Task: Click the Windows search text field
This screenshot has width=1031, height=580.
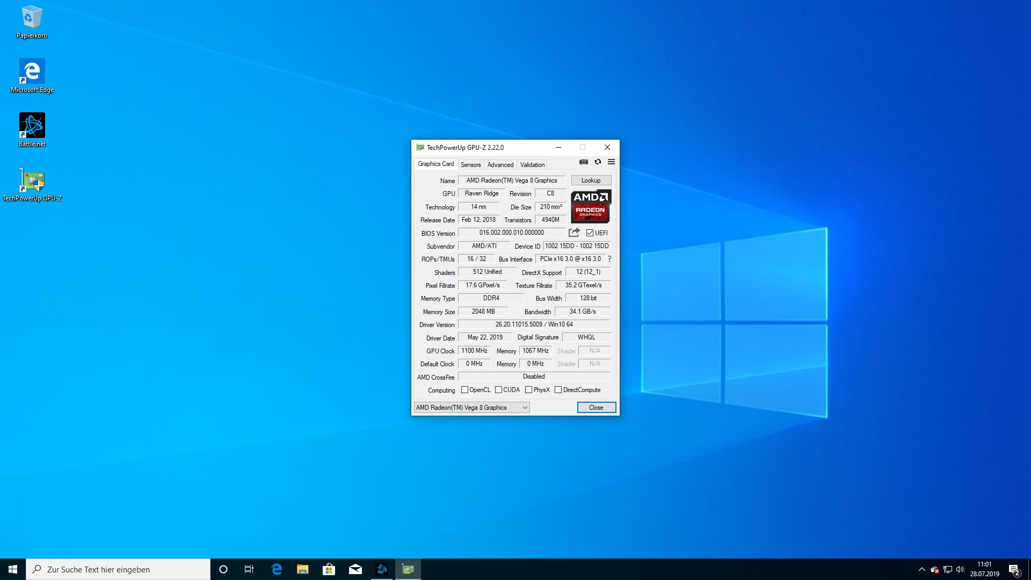Action: [x=118, y=569]
